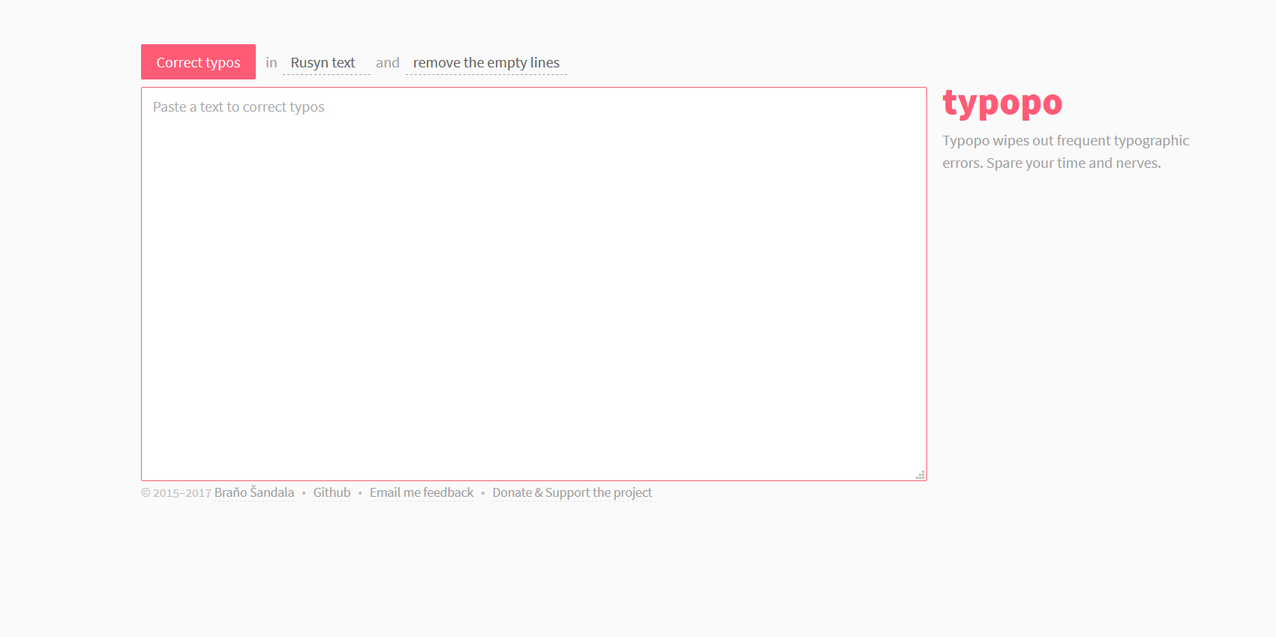
Task: Focus the Paste a text textarea
Action: [x=534, y=284]
